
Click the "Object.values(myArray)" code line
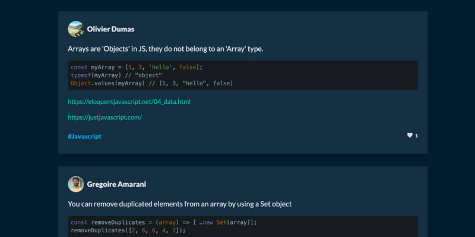[x=151, y=84]
